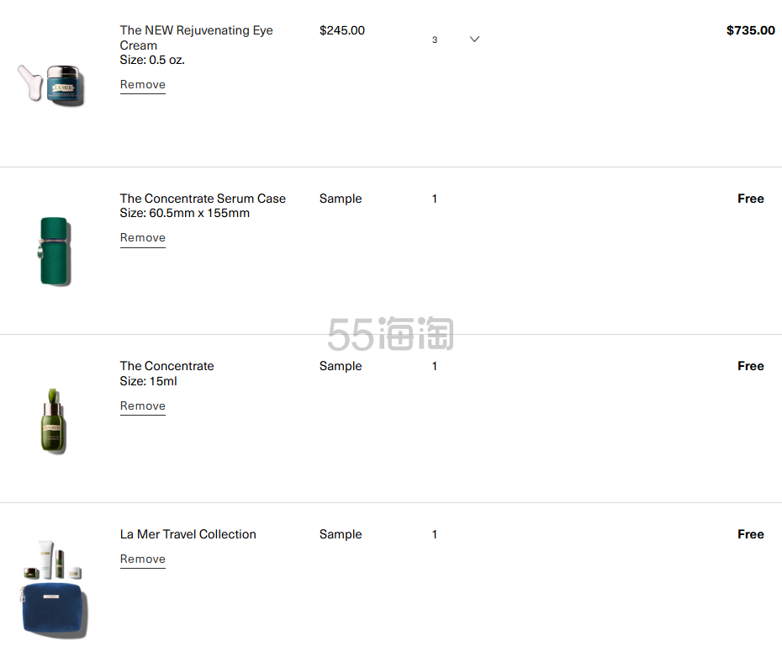Remove The Concentrate Serum Case sample
The image size is (782, 668).
pyautogui.click(x=143, y=237)
